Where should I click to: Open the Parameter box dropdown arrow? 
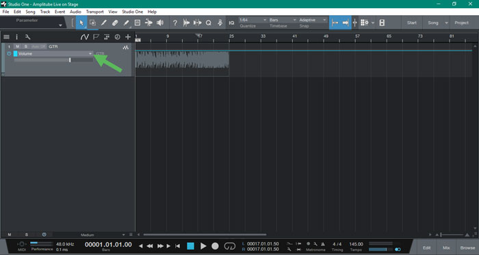[60, 25]
